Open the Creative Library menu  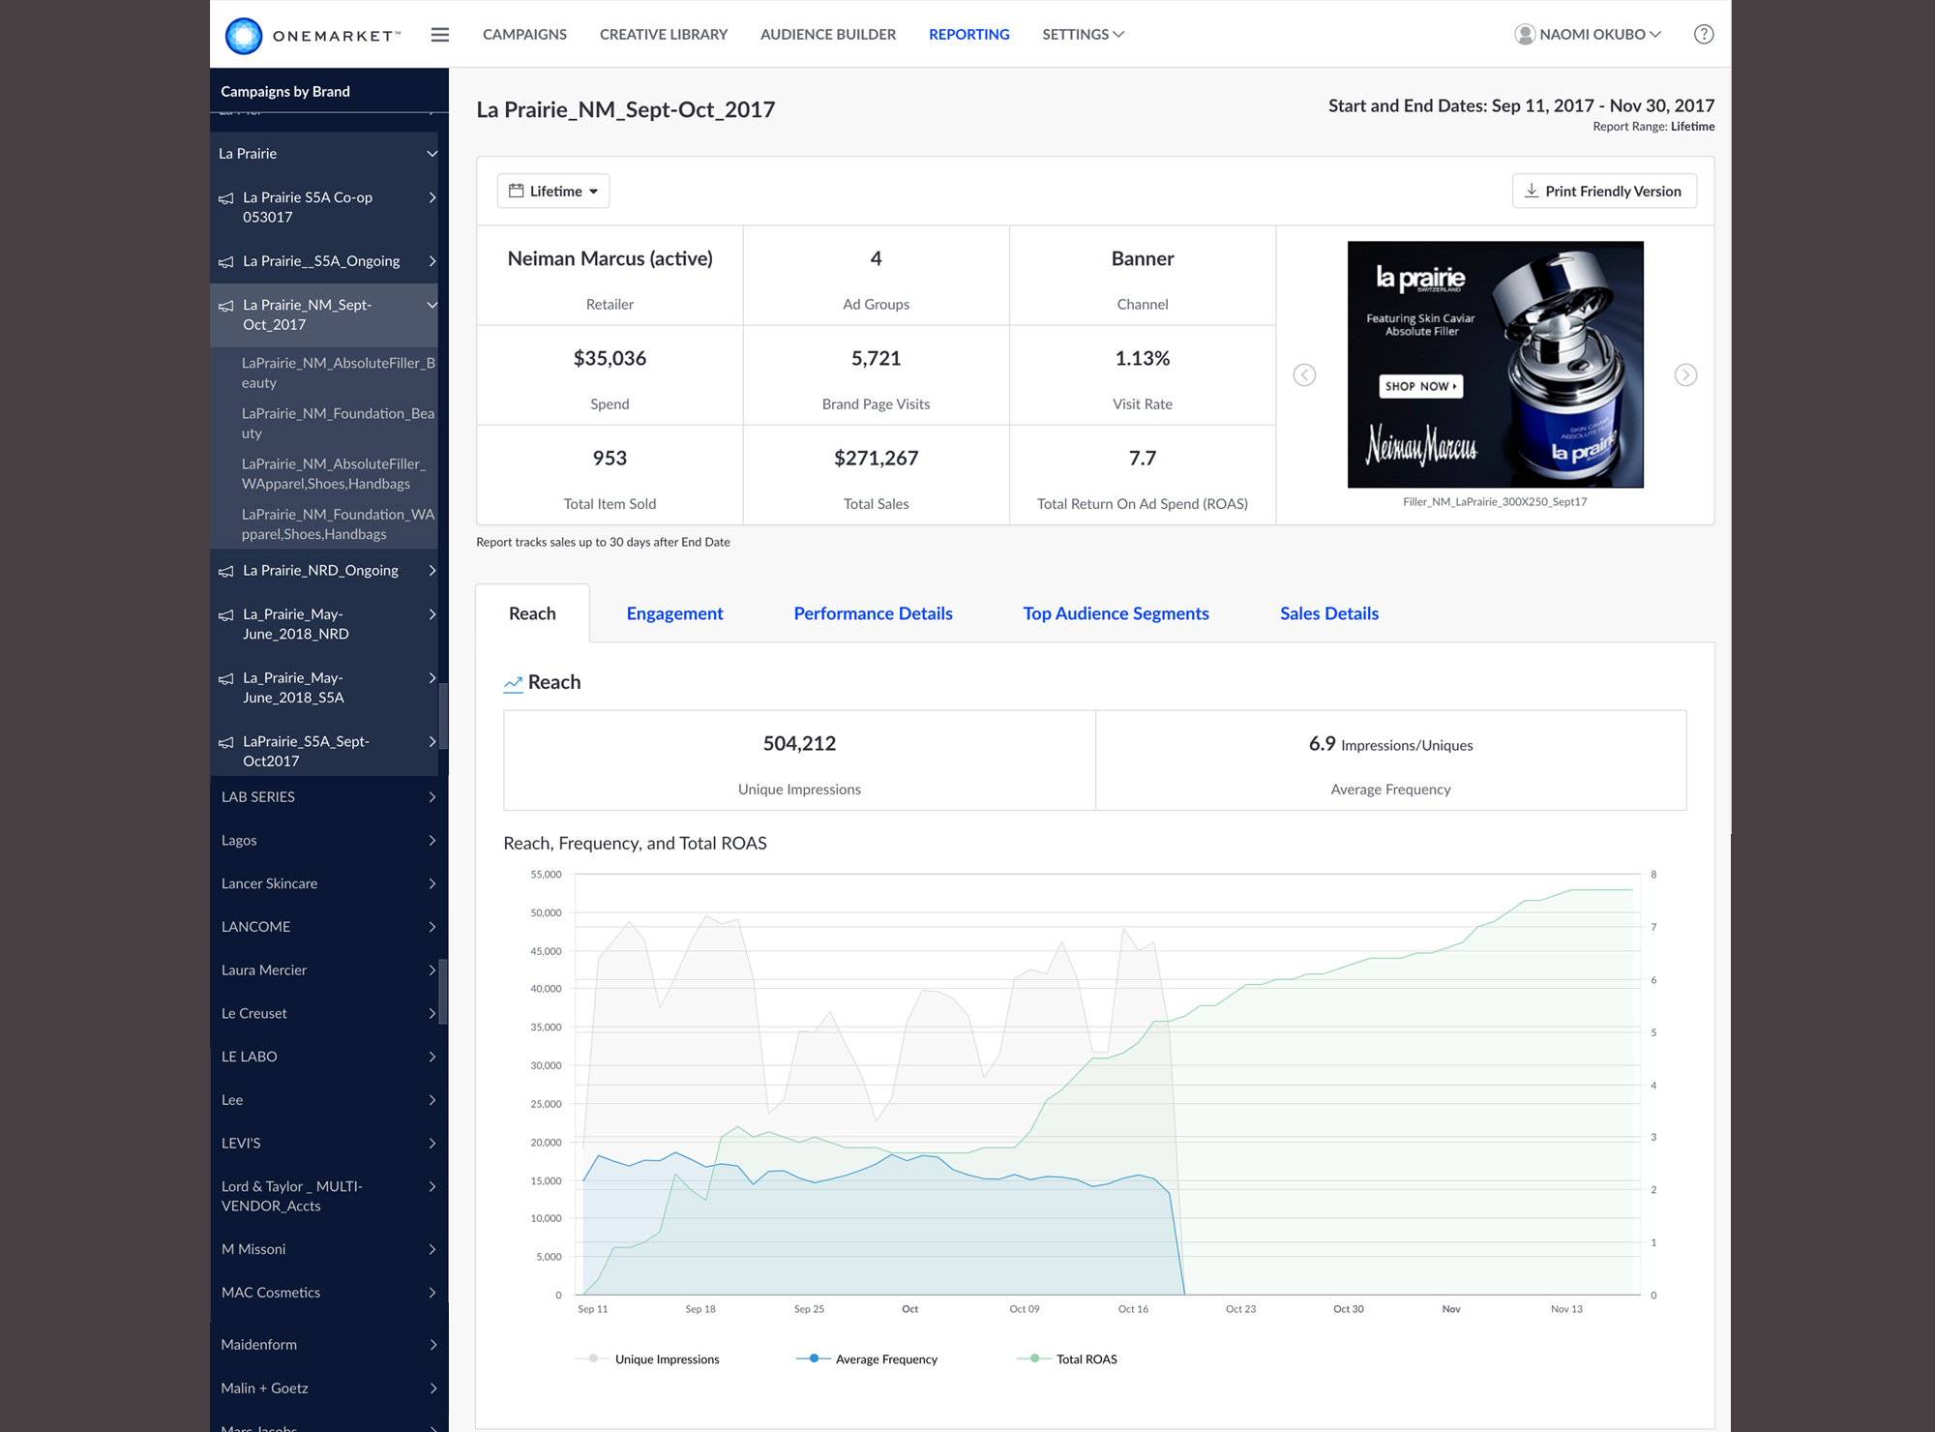(664, 35)
